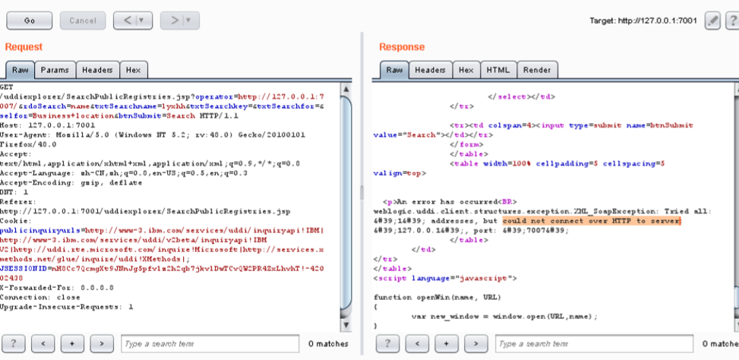Click the 'function openWin(name, URL)' line
The height and width of the screenshot is (360, 739).
(437, 297)
